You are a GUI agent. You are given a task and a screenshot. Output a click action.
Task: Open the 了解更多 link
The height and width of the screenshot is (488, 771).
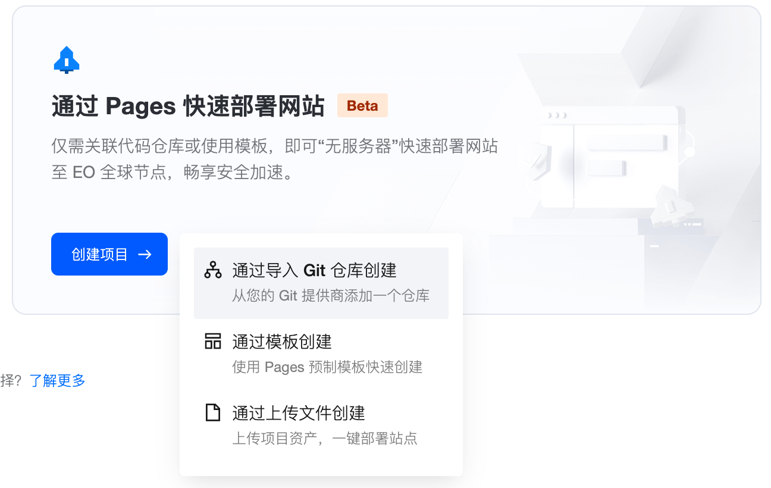point(58,381)
